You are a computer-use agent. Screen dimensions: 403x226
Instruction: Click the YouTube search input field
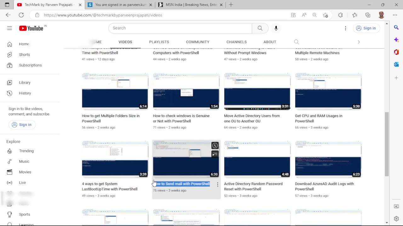pos(180,28)
